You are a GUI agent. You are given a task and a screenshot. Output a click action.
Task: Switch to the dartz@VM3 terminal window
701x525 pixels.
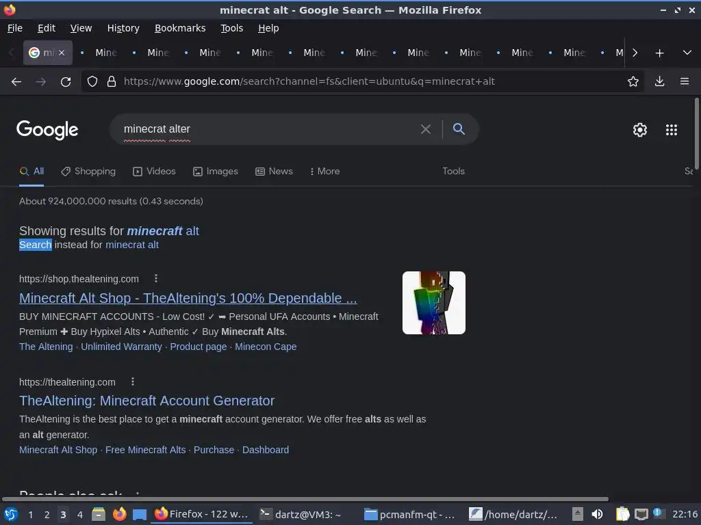[x=301, y=514]
